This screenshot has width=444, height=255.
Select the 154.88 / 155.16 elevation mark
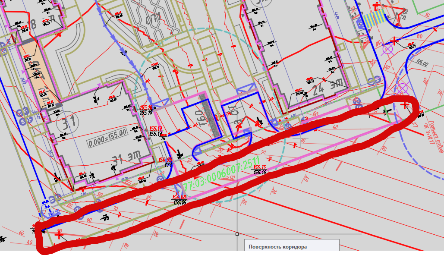(x=179, y=200)
